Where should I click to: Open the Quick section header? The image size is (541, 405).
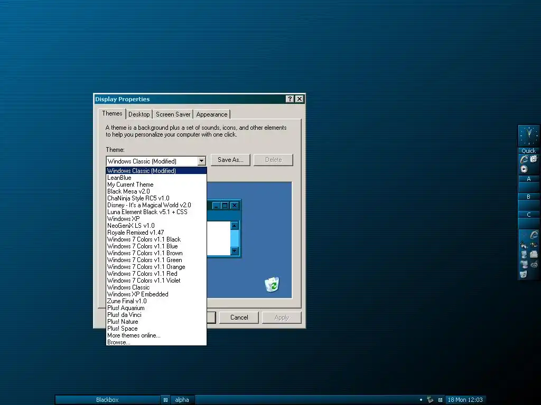528,150
